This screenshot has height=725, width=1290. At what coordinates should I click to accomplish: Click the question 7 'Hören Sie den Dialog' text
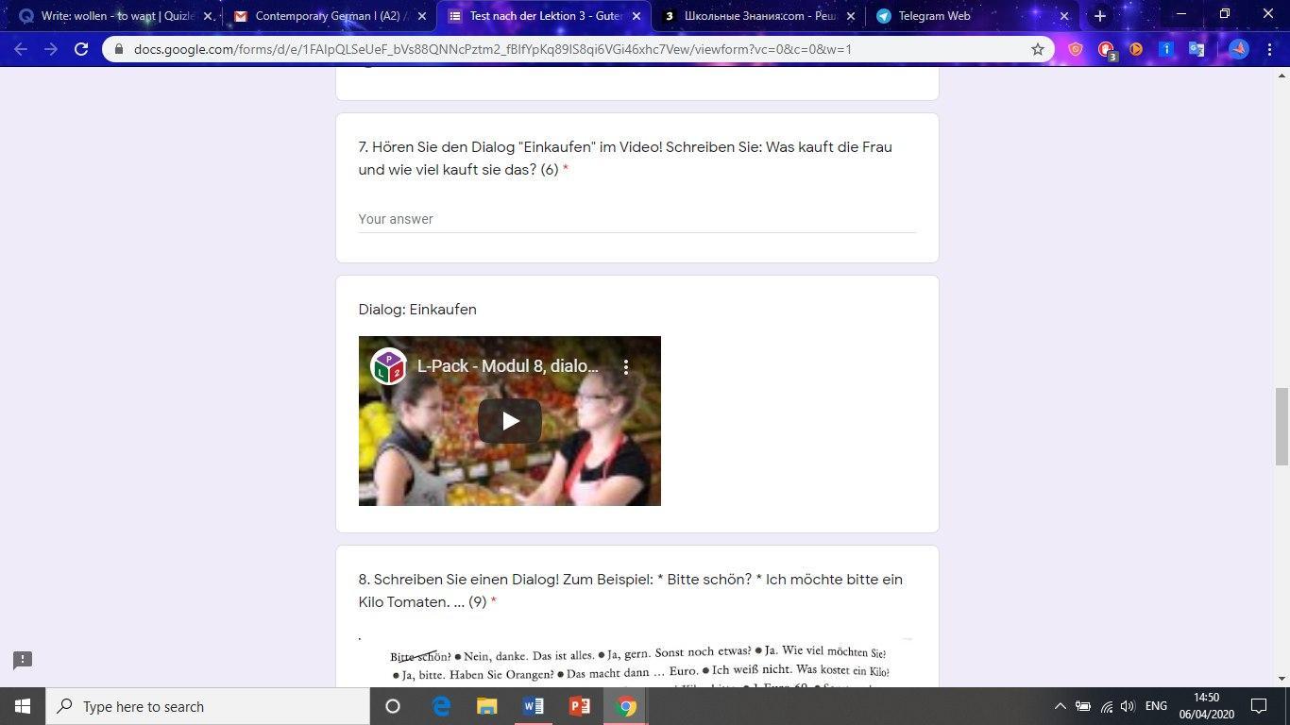point(625,159)
